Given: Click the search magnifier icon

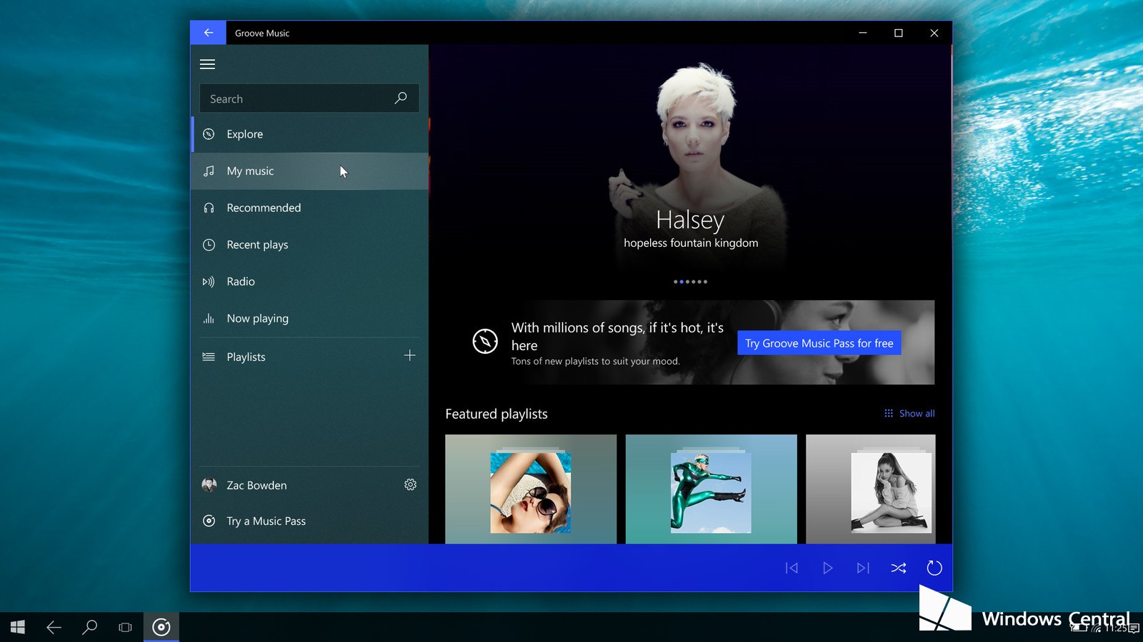Looking at the screenshot, I should click(401, 98).
